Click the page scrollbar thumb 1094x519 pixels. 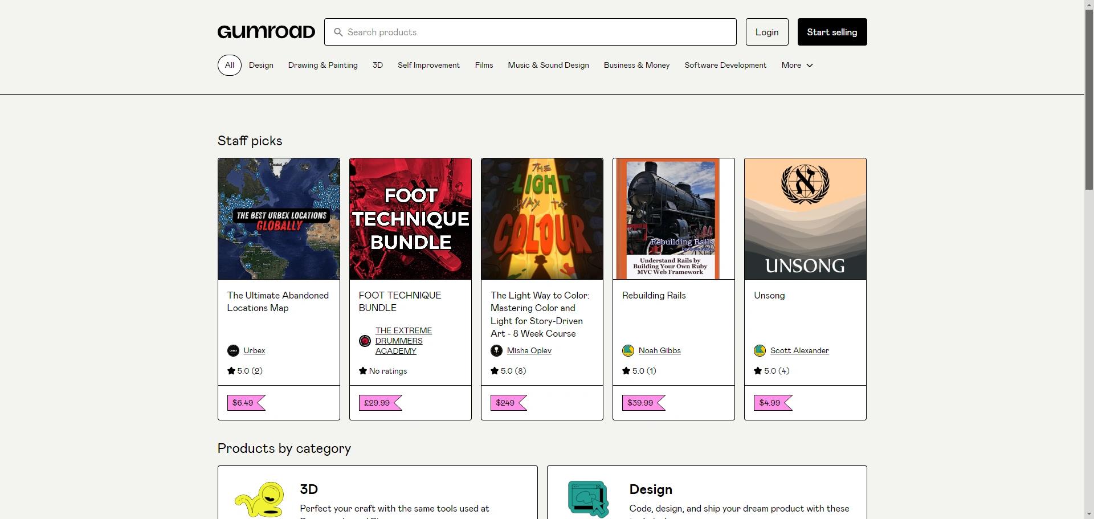(1089, 99)
